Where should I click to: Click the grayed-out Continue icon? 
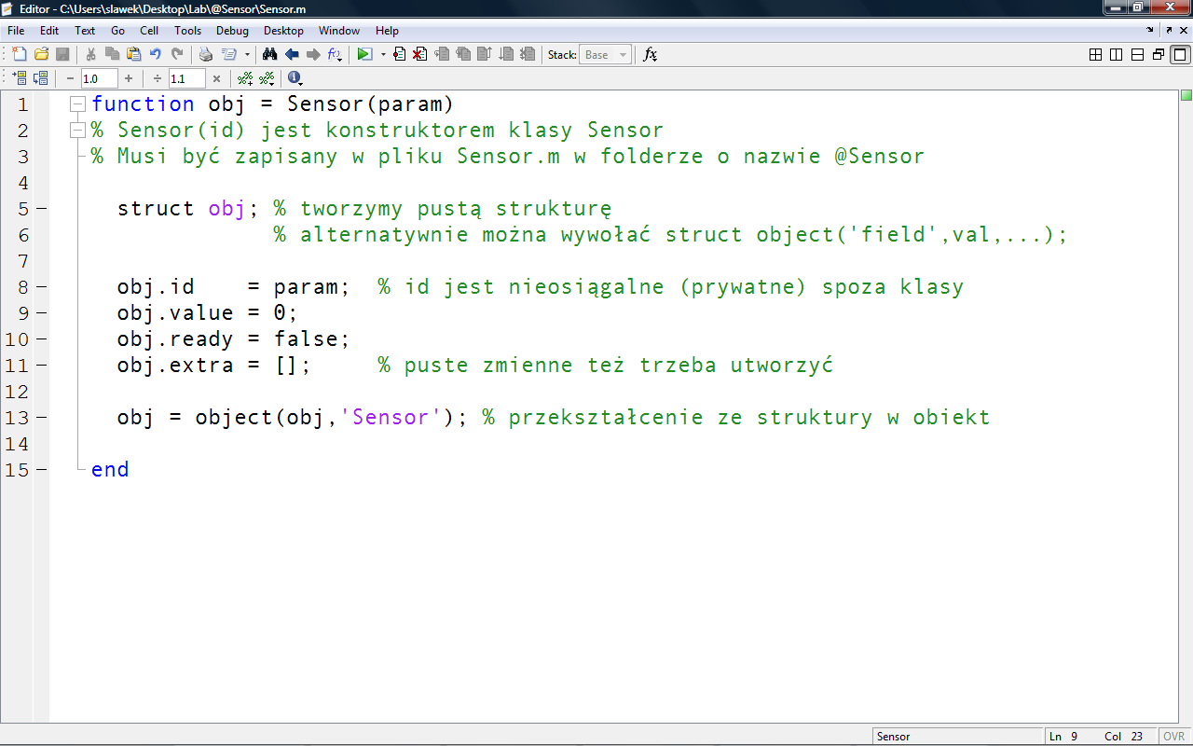coord(506,55)
